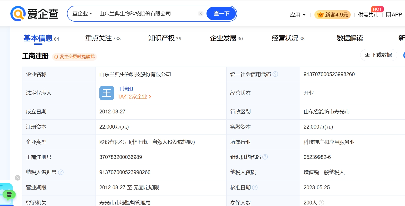Close the floating assistant widget

[x=18, y=178]
